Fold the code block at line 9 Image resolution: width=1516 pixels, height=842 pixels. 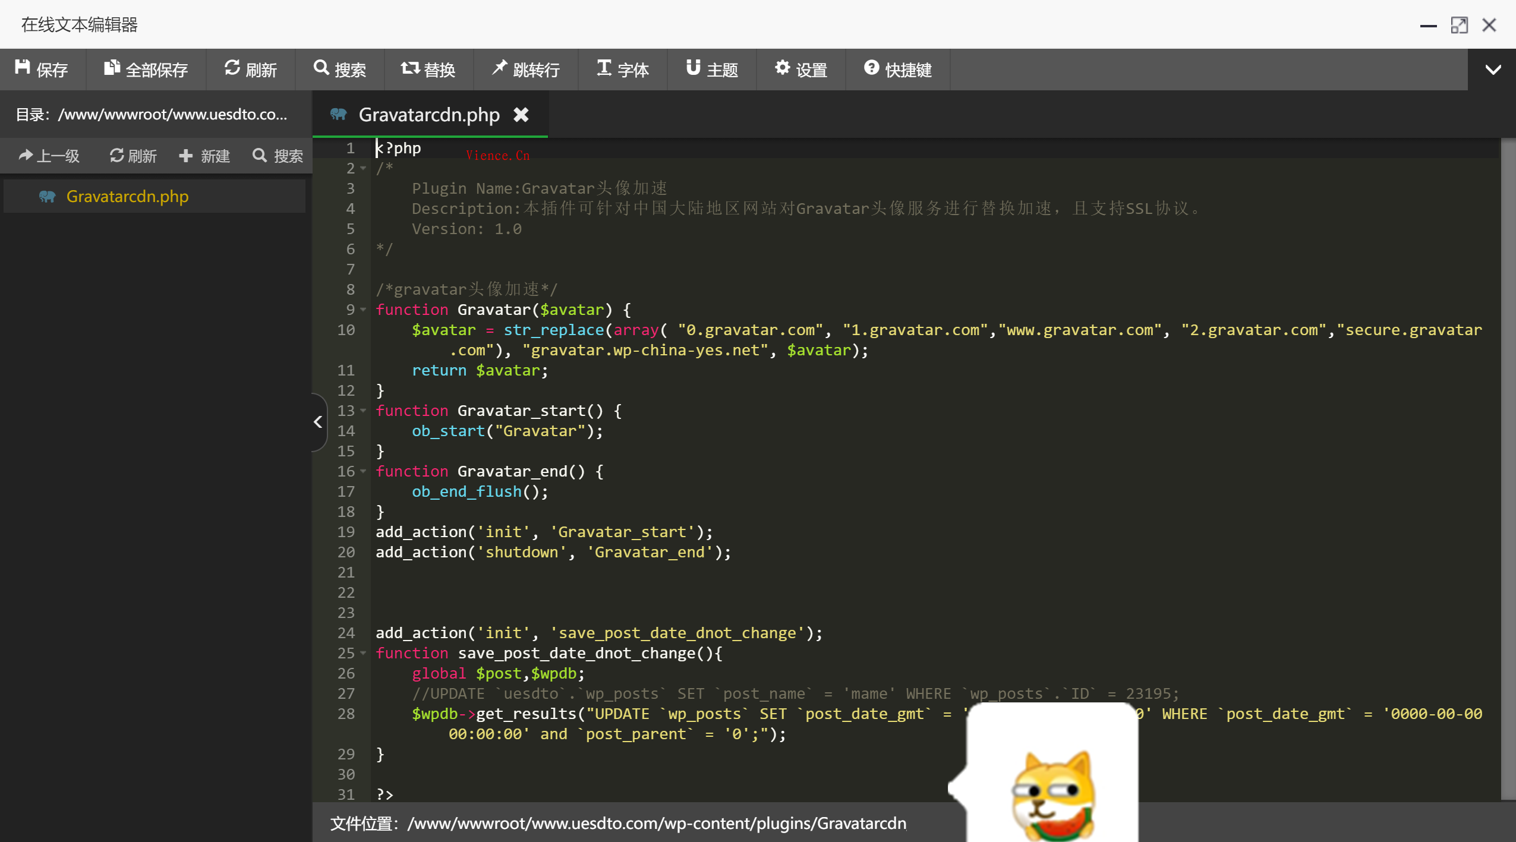point(363,310)
